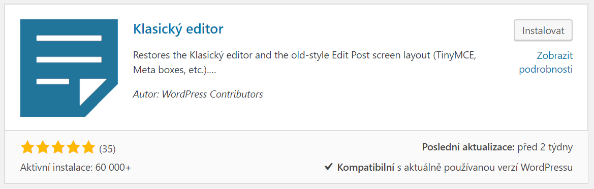Click the compatibility checkmark icon
Viewport: 594px width, 189px height.
(x=329, y=167)
